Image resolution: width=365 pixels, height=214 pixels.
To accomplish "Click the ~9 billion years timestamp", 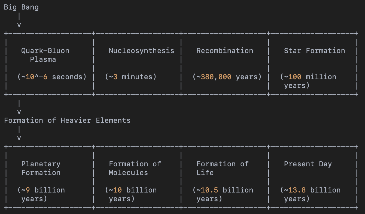I will pyautogui.click(x=41, y=194).
